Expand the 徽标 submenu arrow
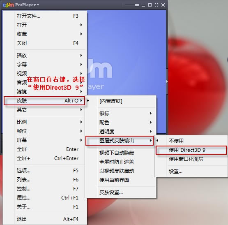This screenshot has width=228, height=225. pyautogui.click(x=151, y=113)
